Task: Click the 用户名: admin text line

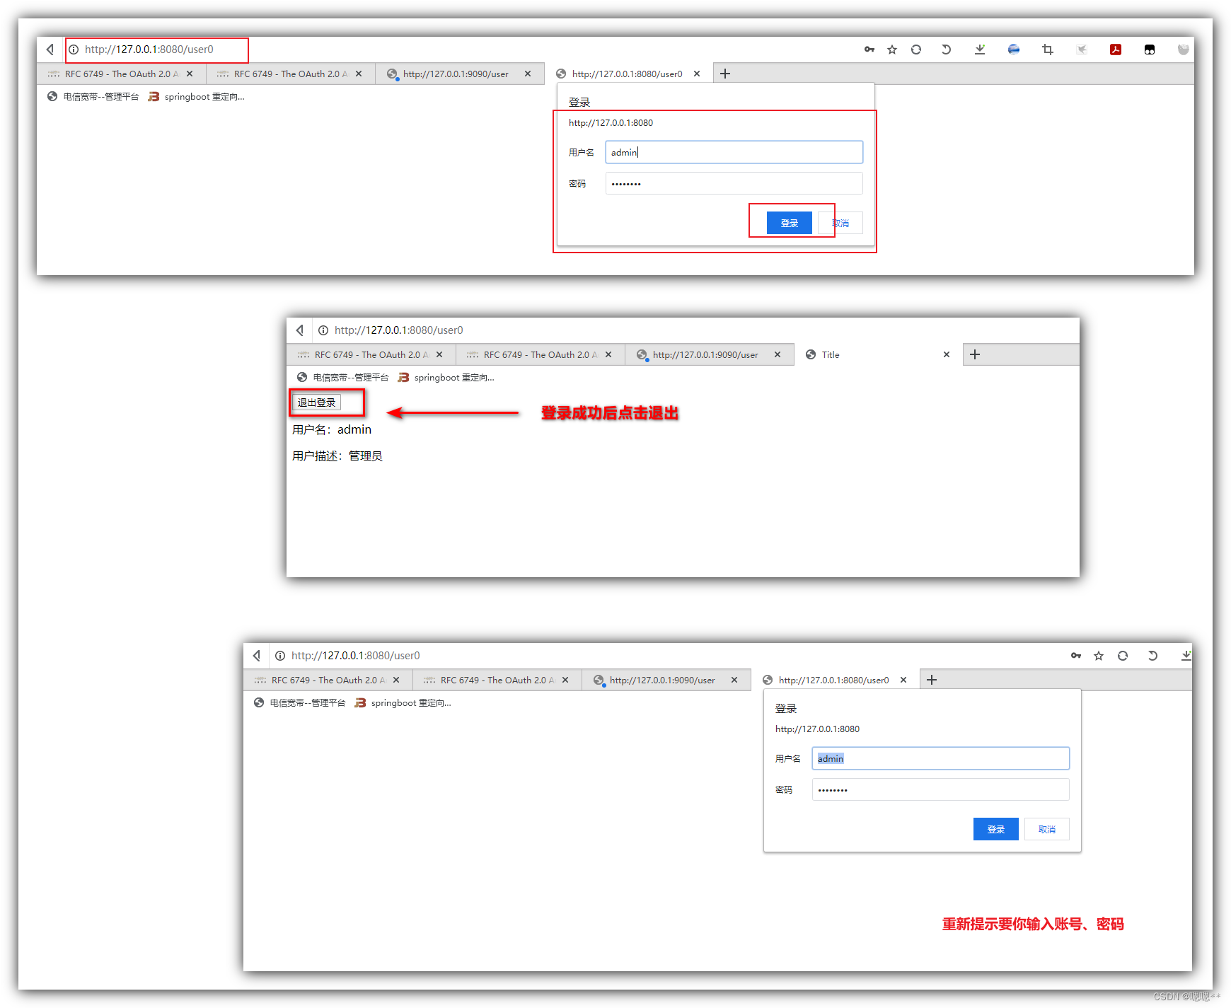Action: pos(332,430)
